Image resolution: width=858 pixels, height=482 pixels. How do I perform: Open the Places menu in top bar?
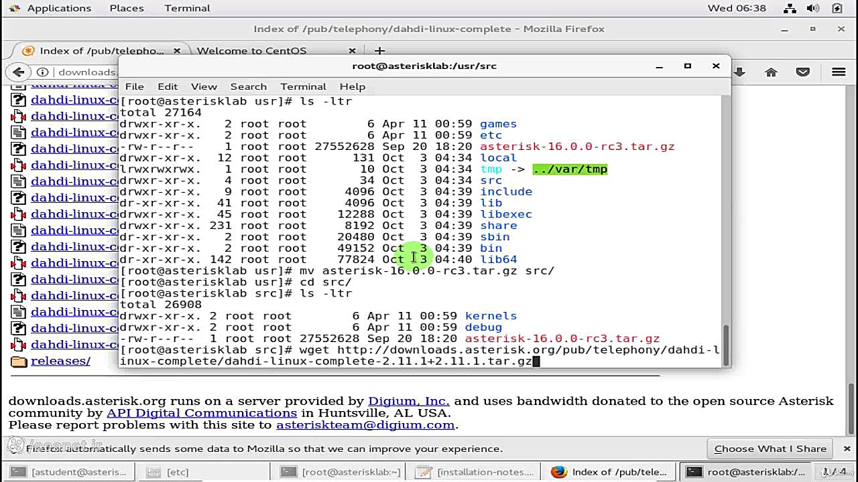coord(127,8)
